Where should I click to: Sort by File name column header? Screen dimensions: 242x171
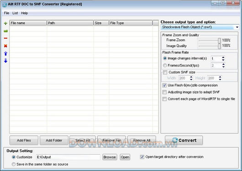[28, 23]
